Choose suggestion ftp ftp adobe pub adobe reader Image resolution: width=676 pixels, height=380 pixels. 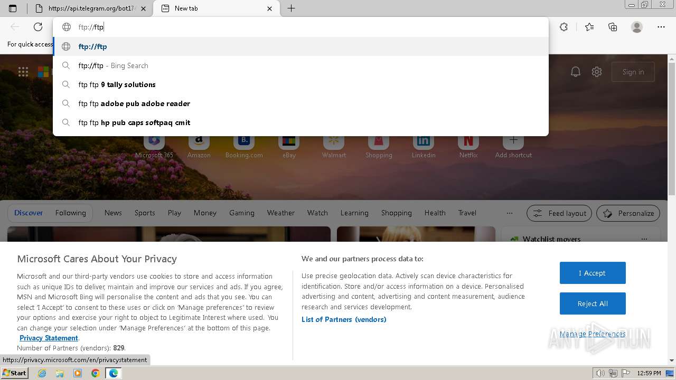tap(301, 103)
